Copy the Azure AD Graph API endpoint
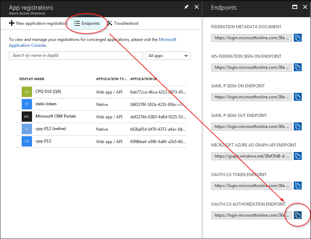 [298, 156]
